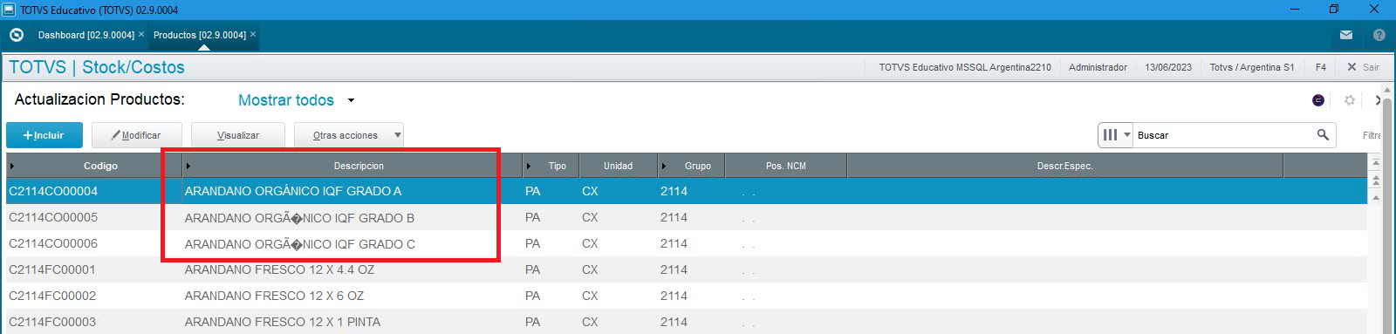Select row C2114FC00002

687,296
